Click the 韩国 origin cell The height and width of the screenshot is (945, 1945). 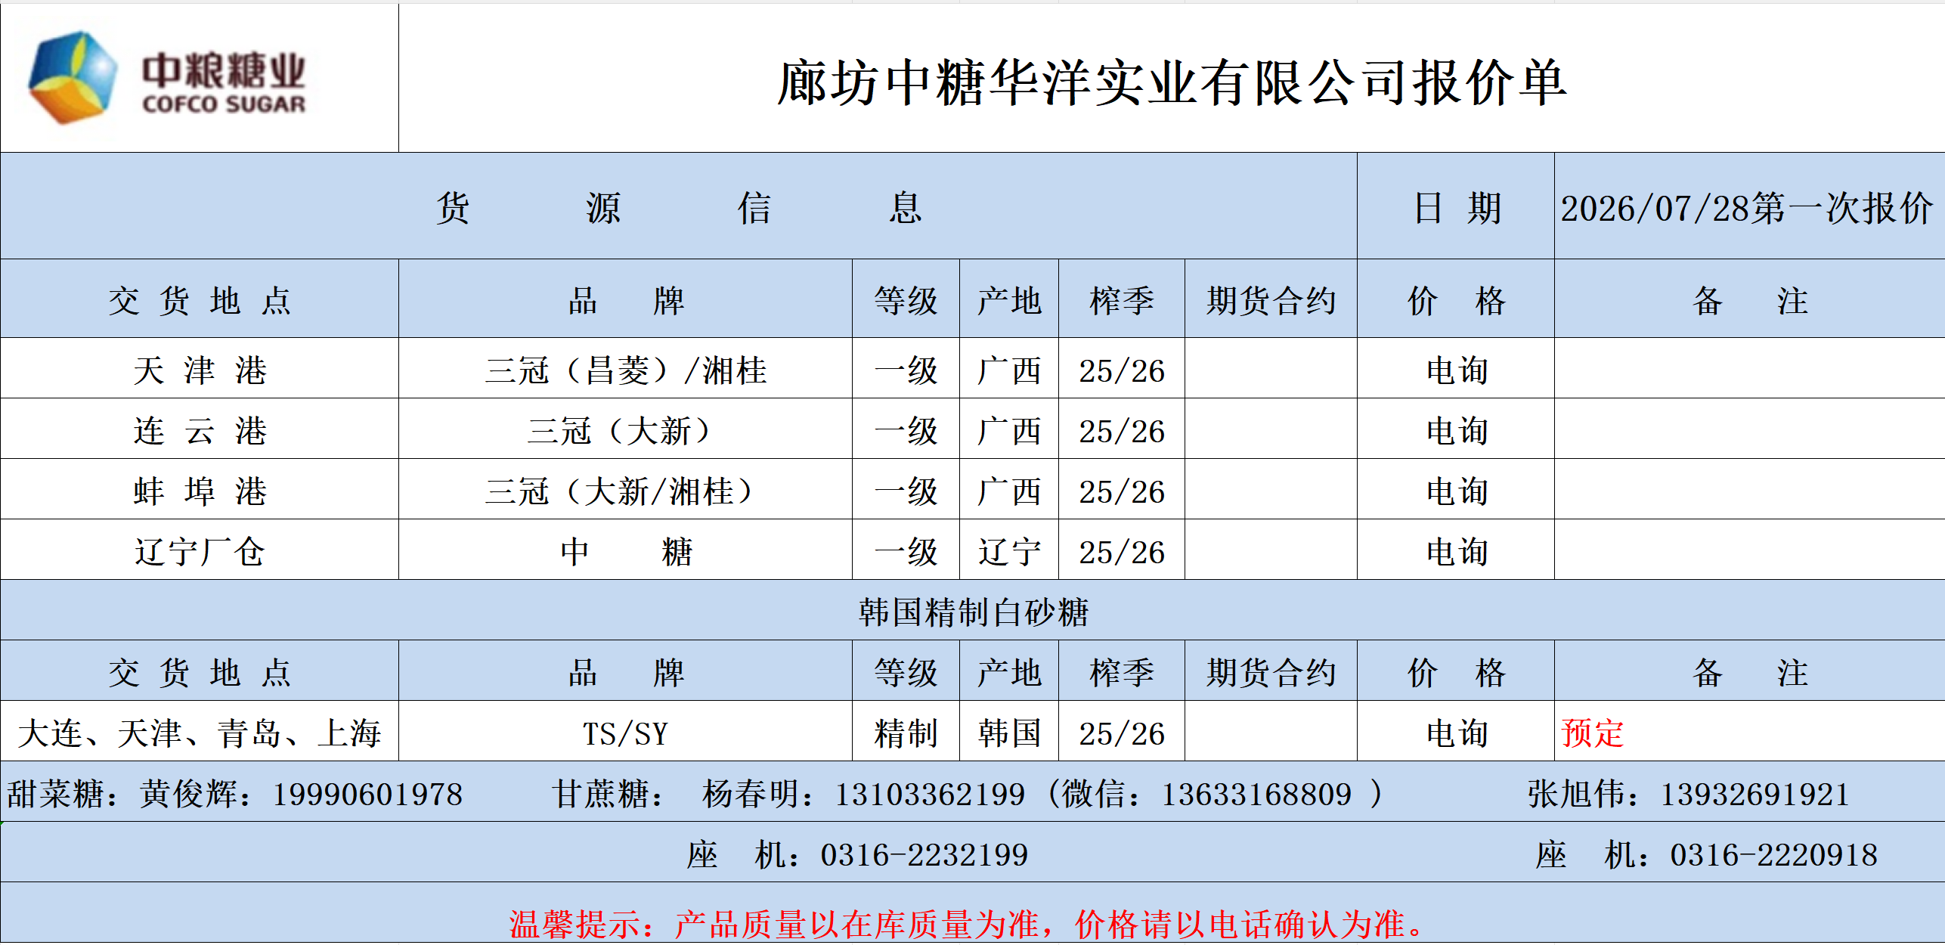tap(1009, 732)
